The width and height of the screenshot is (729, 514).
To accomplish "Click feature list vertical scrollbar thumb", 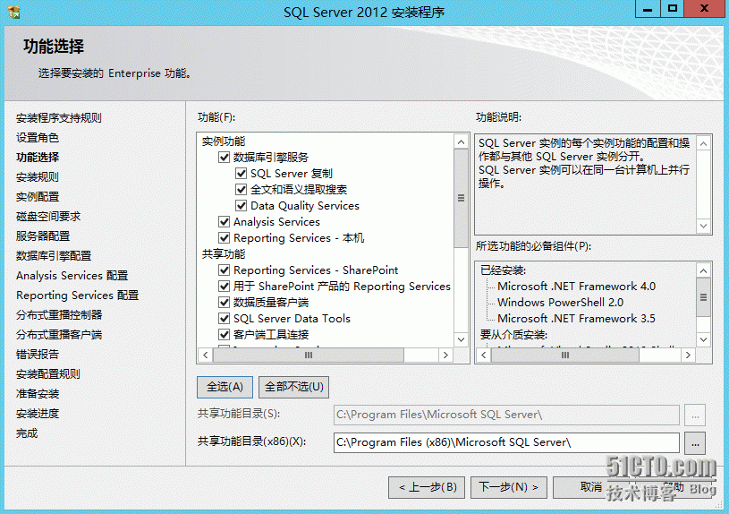I will pos(461,198).
